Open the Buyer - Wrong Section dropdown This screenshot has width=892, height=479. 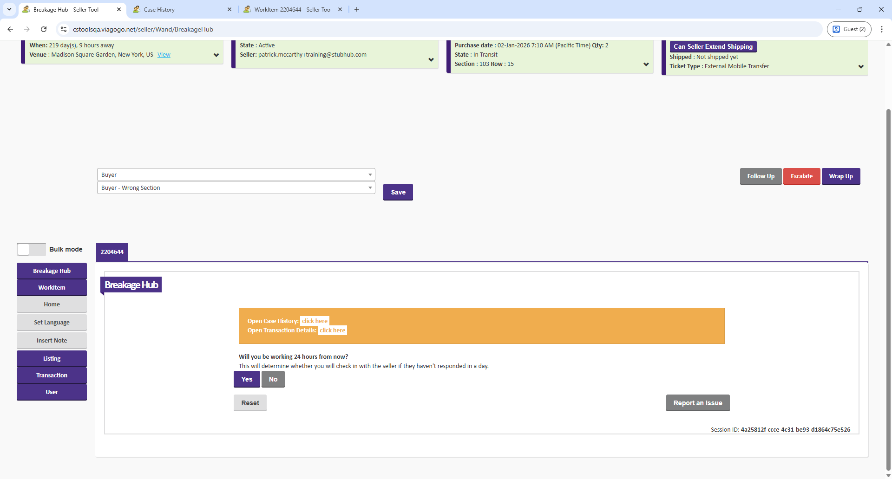coord(236,188)
